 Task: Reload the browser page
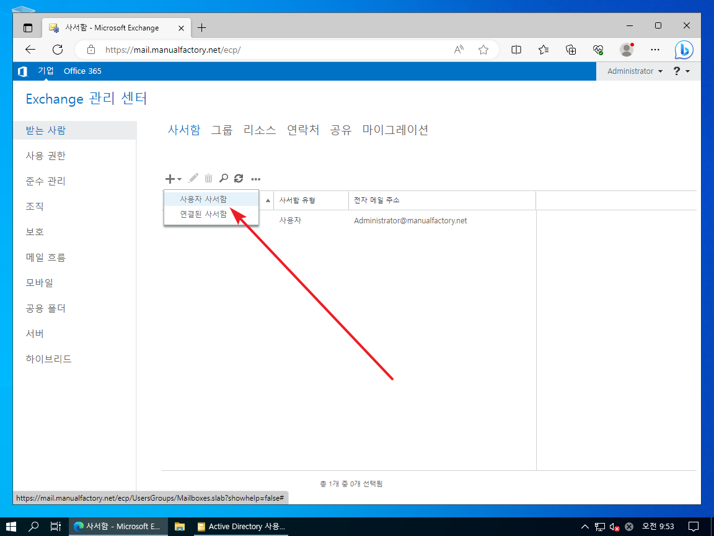coord(58,50)
